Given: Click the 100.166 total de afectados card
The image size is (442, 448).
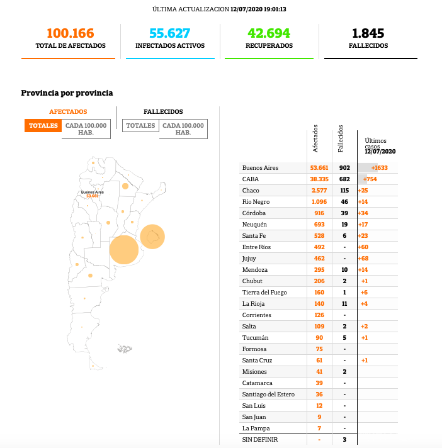Looking at the screenshot, I should pyautogui.click(x=71, y=38).
